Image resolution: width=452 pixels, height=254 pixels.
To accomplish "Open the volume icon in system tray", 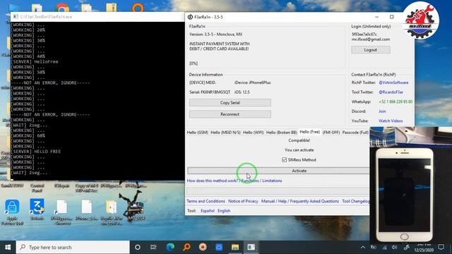I will coord(394,247).
